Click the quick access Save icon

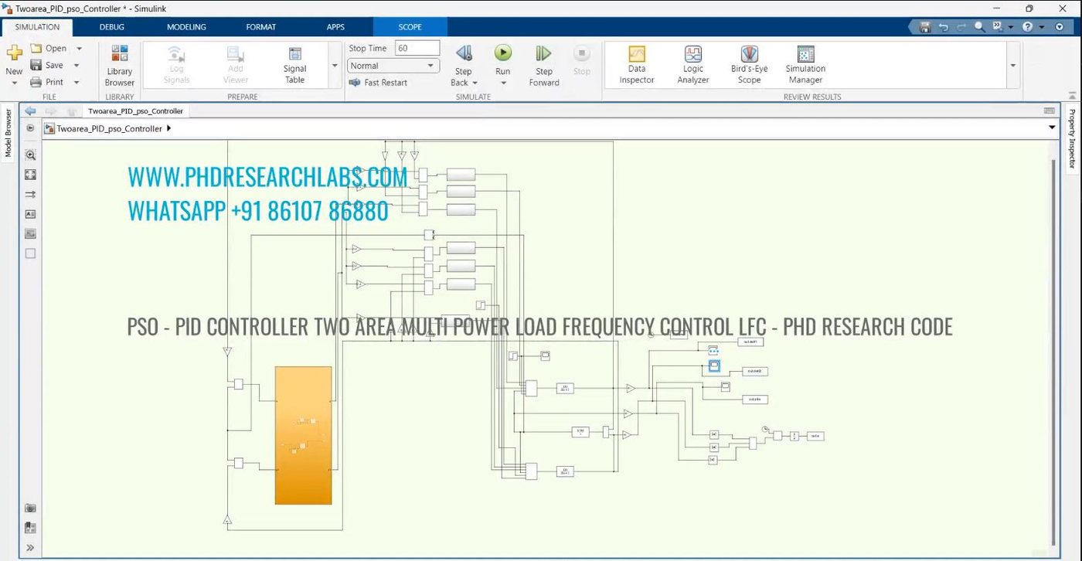(x=925, y=27)
